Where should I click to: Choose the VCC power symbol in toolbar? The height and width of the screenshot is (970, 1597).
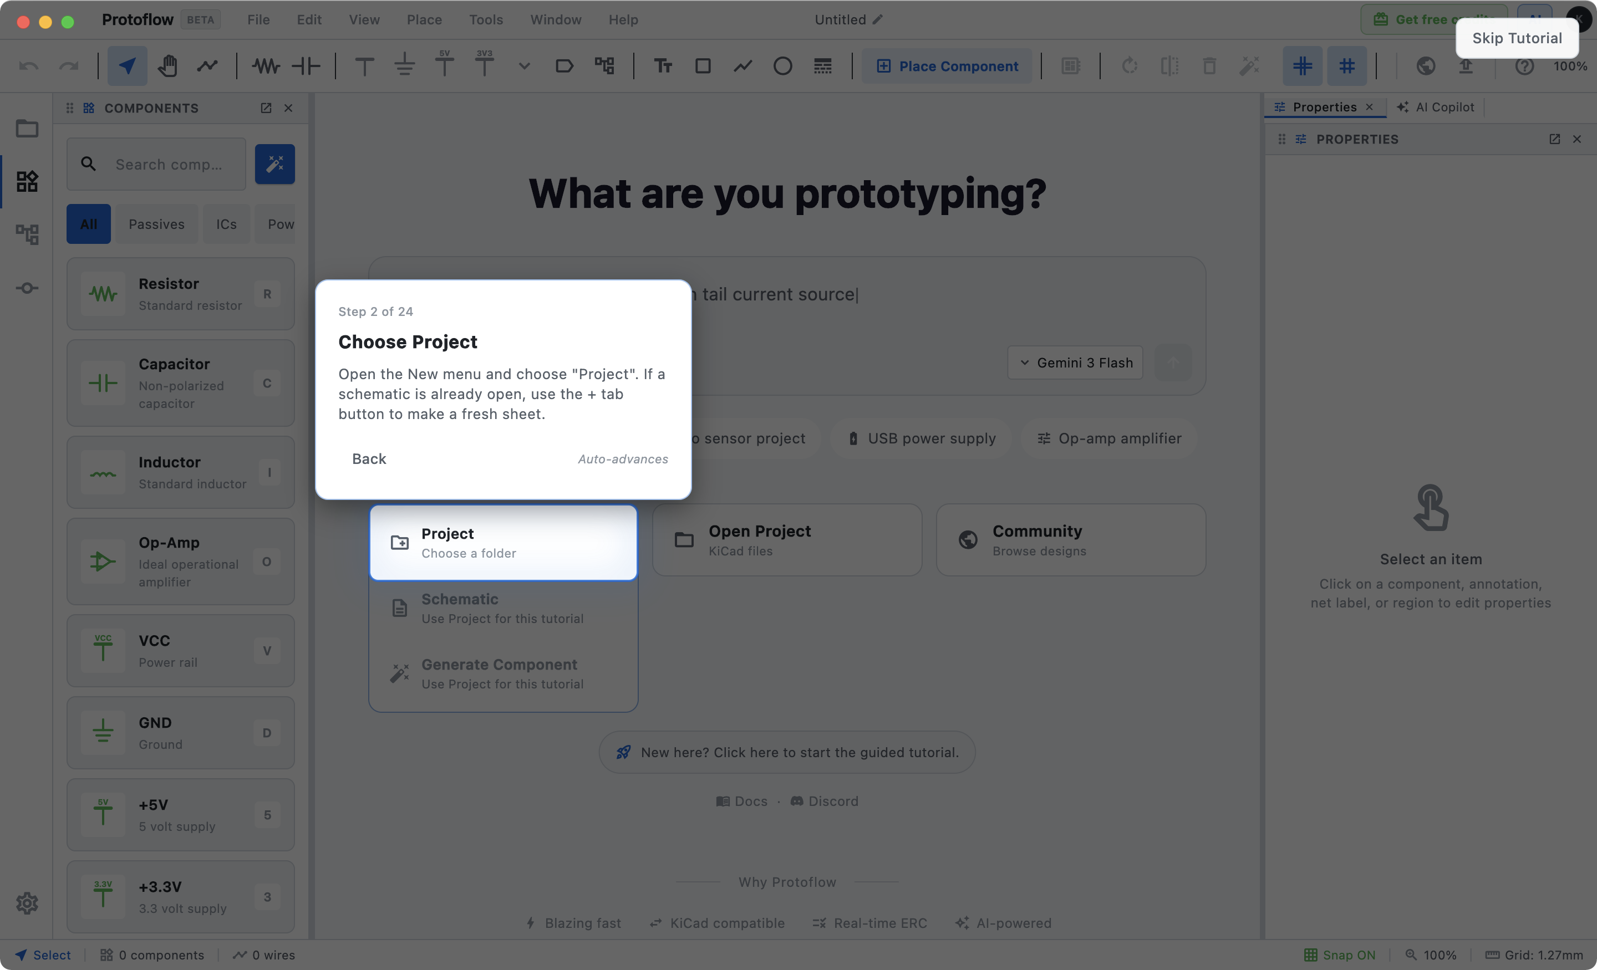coord(365,65)
